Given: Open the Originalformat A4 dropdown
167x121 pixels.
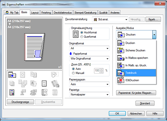Looking at the screenshot, I should (x=89, y=48).
